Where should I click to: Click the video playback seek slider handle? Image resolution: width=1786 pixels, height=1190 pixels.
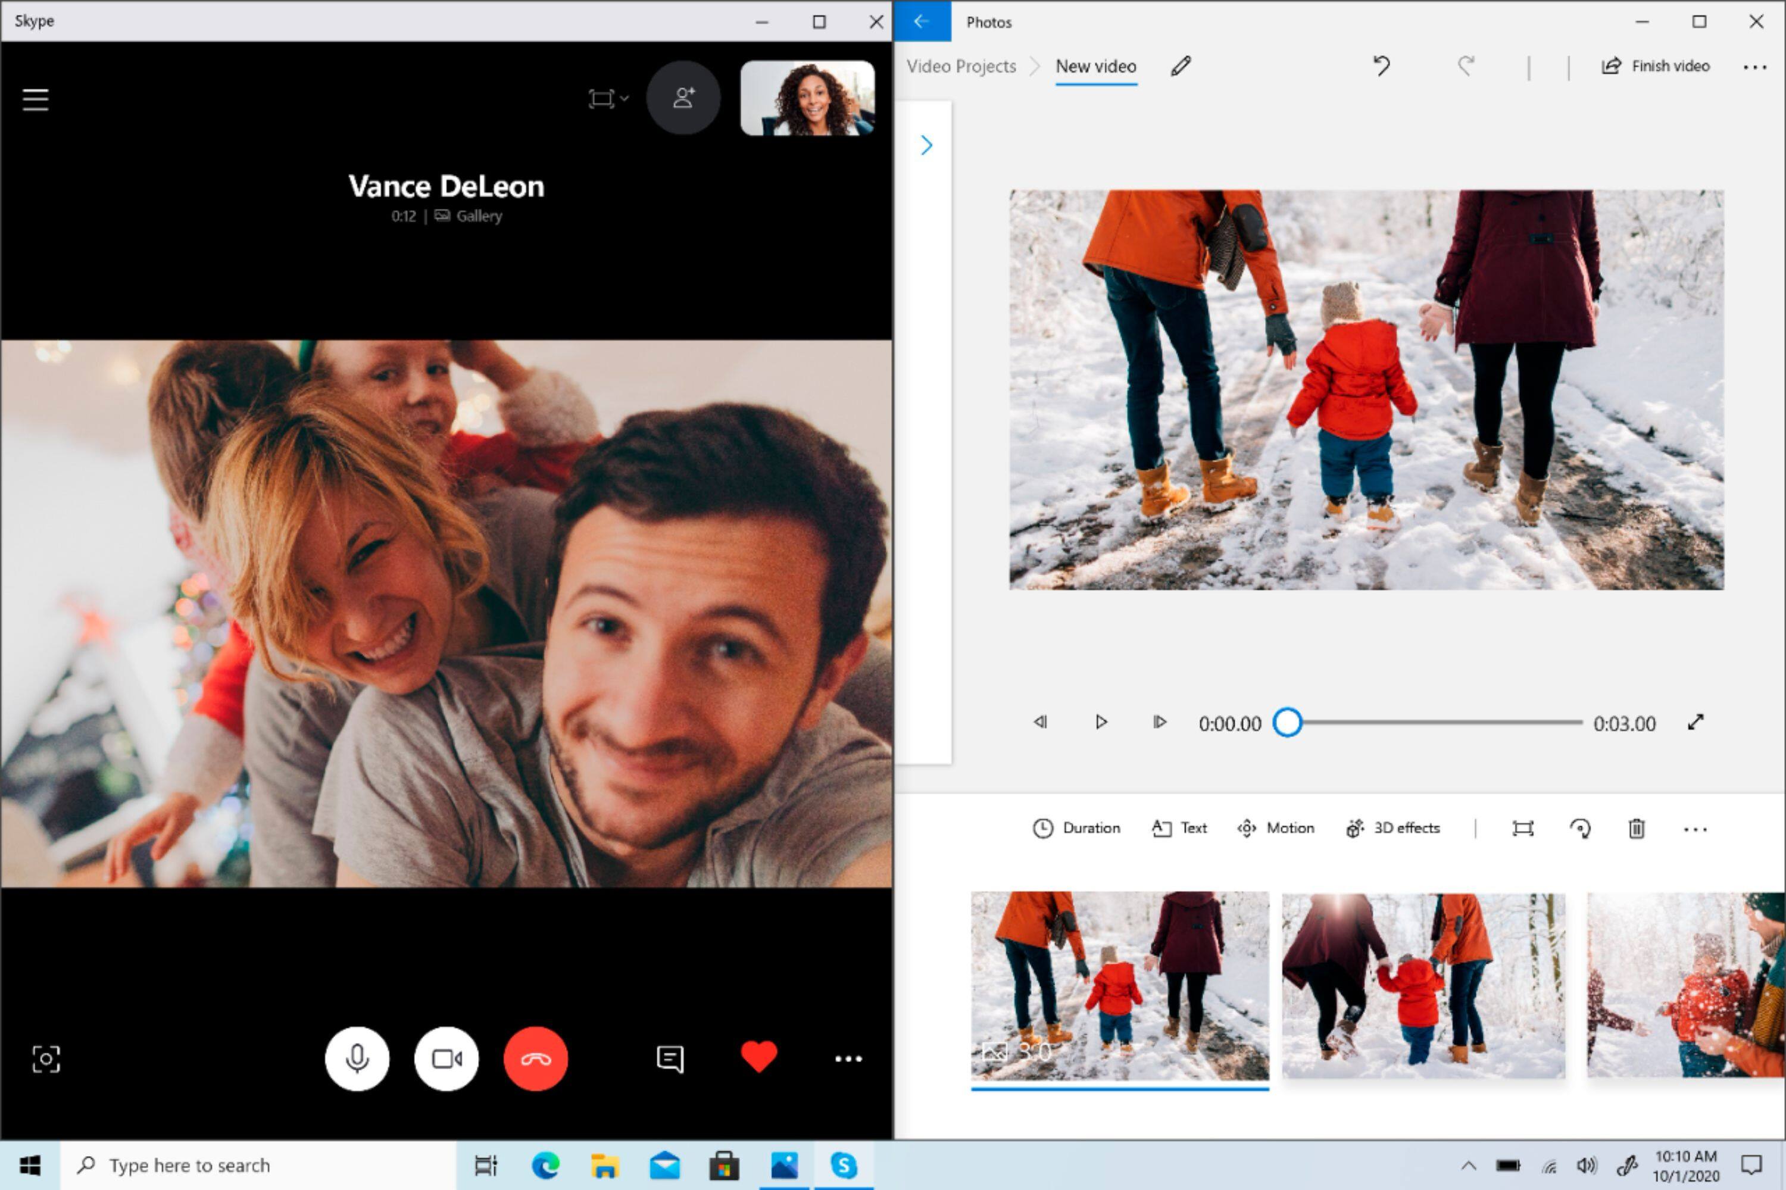coord(1287,723)
